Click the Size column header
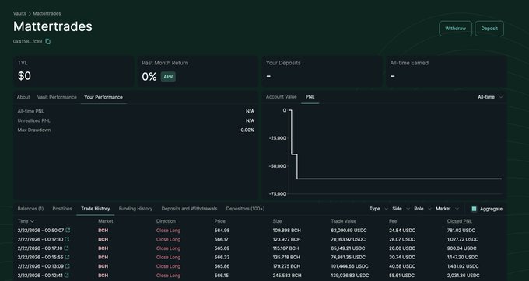Image resolution: width=529 pixels, height=281 pixels. tap(277, 221)
